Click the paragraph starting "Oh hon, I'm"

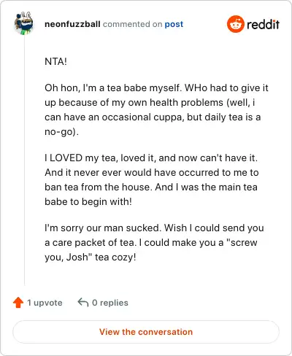(156, 109)
